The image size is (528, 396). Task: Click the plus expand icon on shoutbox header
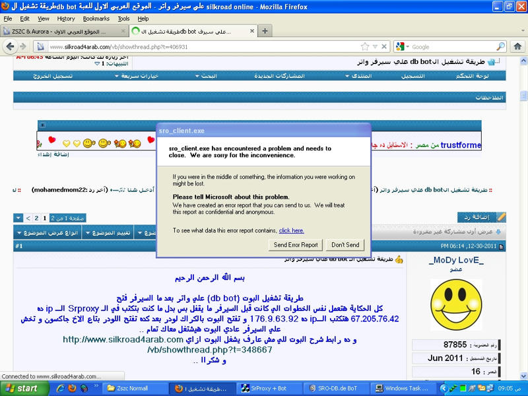[42, 125]
